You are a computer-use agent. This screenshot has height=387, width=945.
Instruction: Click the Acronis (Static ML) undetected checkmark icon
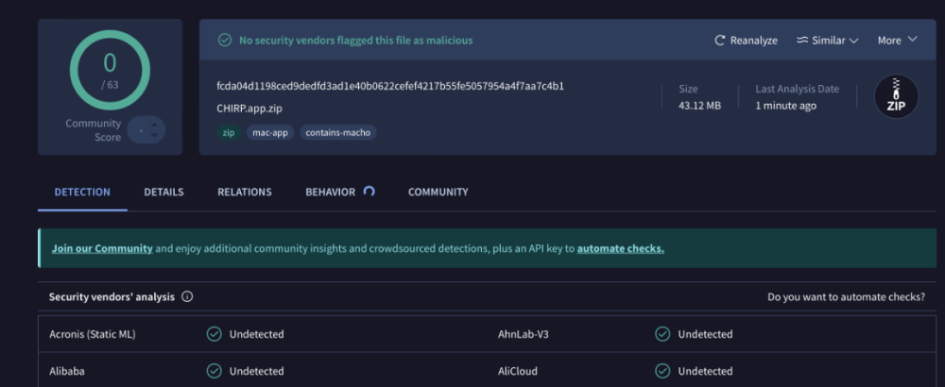pos(215,334)
